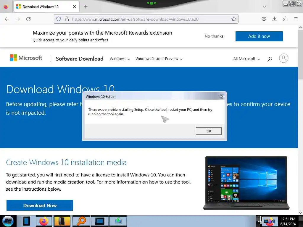Screen dimensions: 303x227
Task: Click the system tray icons cluster
Action: pos(269,221)
